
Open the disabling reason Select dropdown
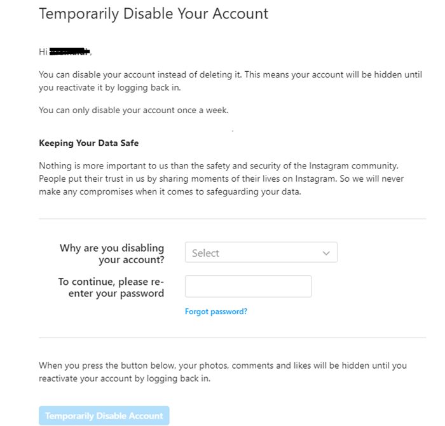(261, 252)
